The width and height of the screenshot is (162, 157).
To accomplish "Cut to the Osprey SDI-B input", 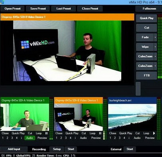I will (x=84, y=133).
